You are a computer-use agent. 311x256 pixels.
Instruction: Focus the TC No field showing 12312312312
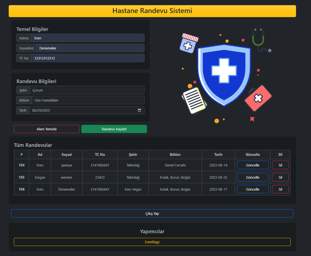pyautogui.click(x=88, y=58)
